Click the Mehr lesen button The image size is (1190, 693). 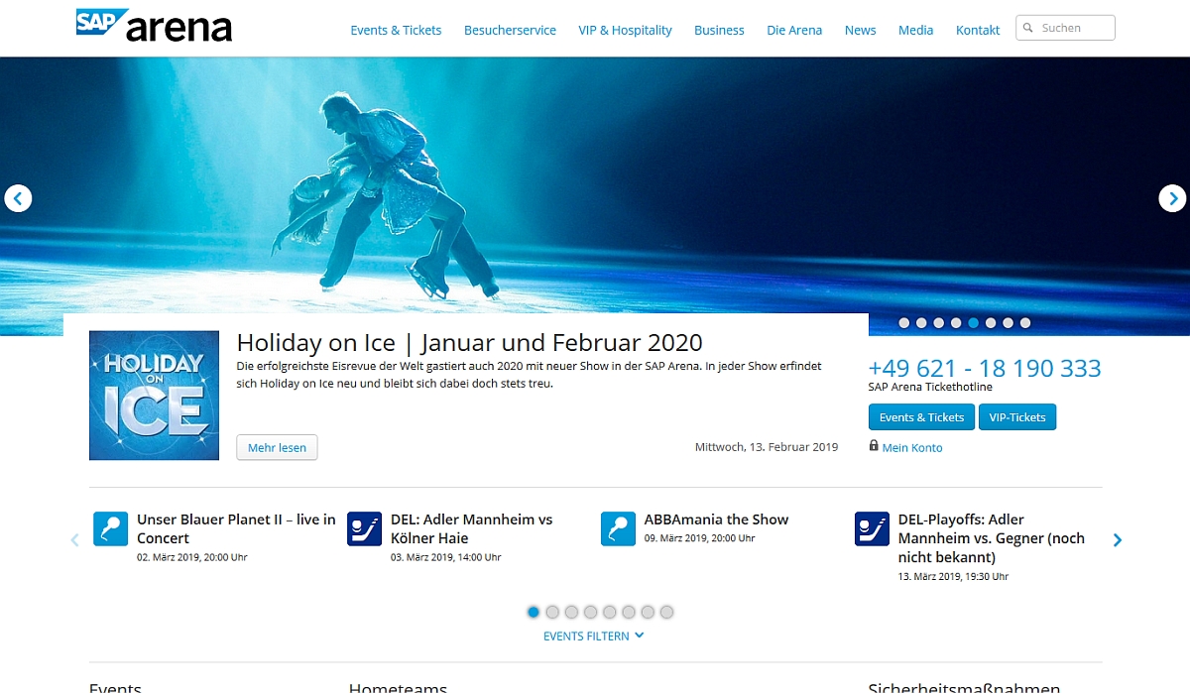click(277, 447)
